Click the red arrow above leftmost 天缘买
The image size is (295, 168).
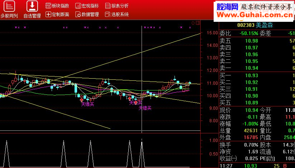pyautogui.click(x=82, y=100)
